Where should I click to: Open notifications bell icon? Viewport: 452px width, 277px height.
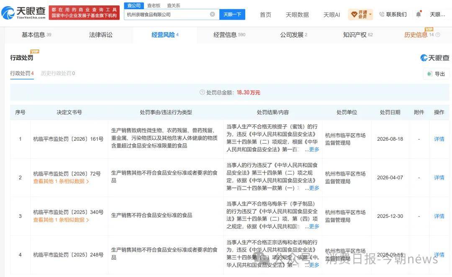[x=419, y=14]
